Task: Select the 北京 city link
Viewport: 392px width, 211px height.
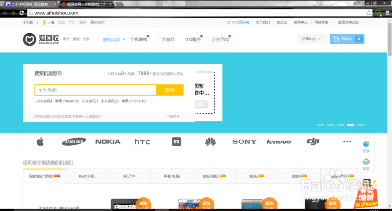Action: (x=62, y=22)
